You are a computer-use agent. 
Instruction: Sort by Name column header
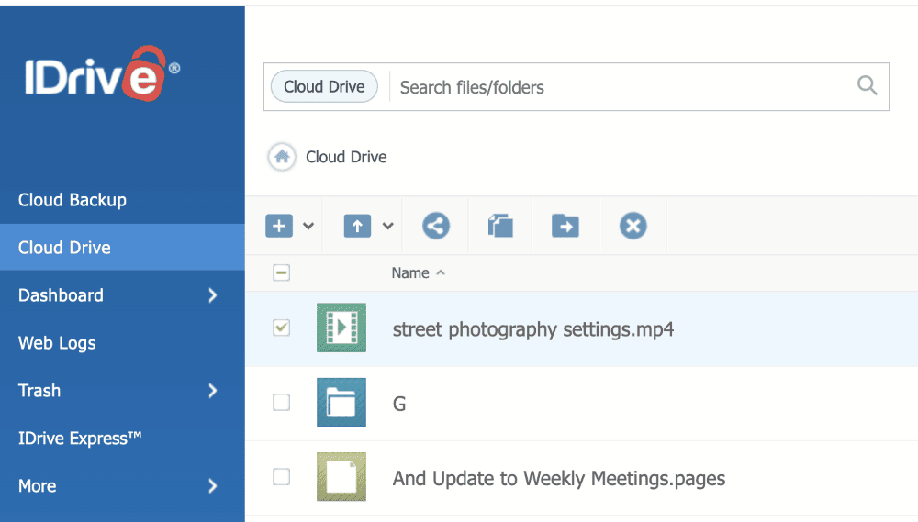click(x=410, y=272)
